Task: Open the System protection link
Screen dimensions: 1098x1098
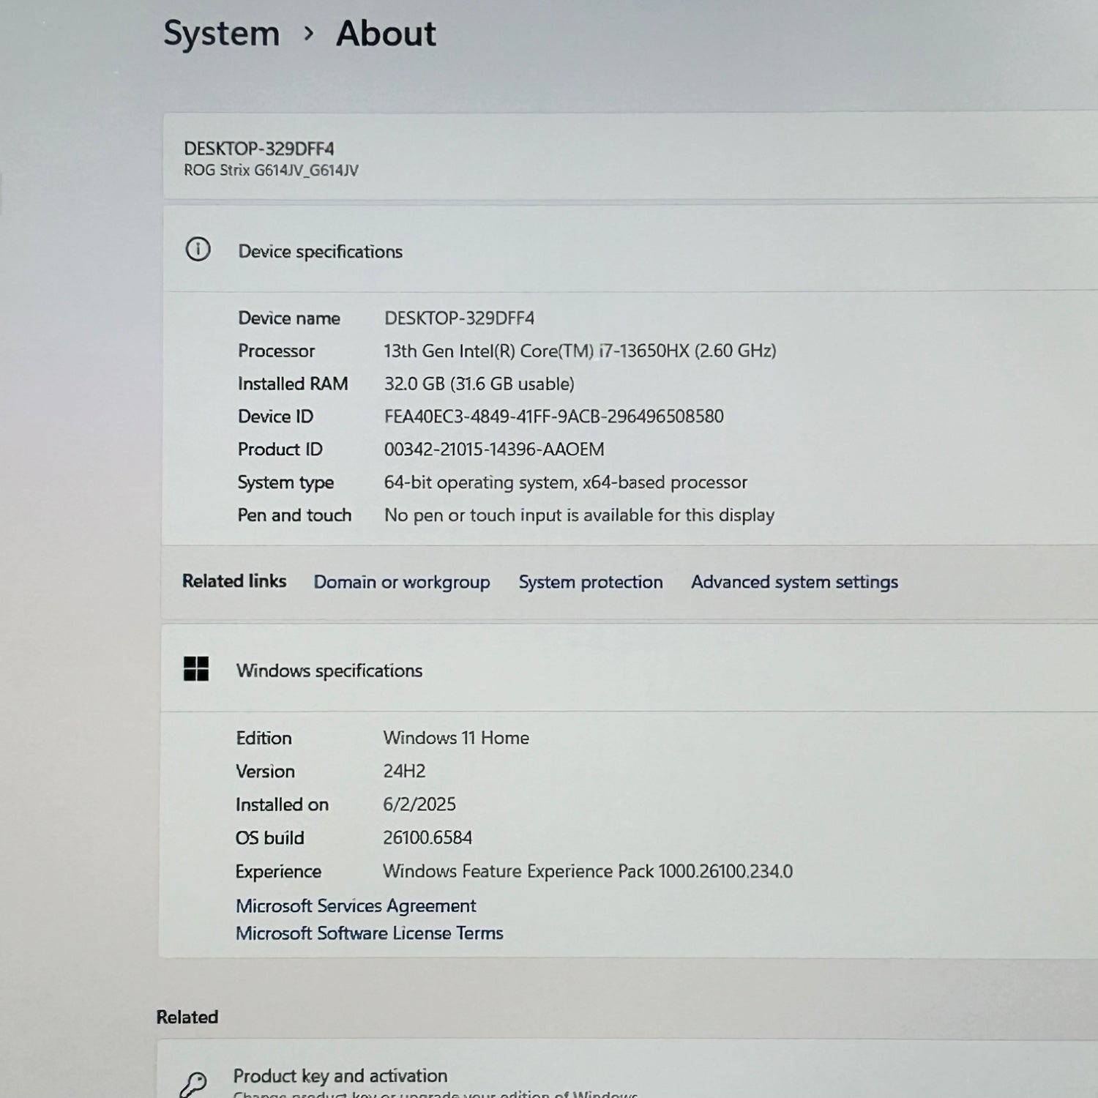Action: [x=591, y=582]
